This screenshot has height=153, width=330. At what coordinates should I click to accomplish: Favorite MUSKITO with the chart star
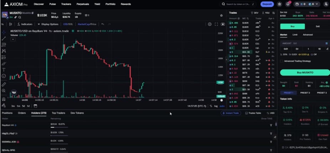pos(221,15)
